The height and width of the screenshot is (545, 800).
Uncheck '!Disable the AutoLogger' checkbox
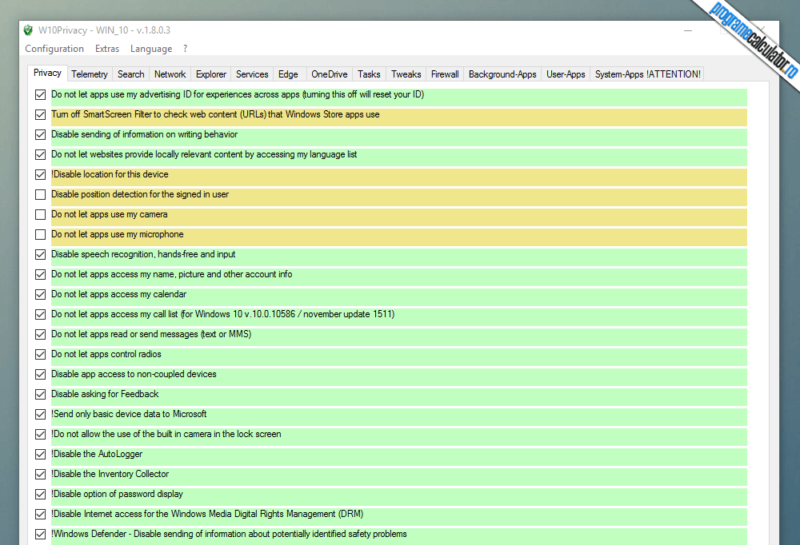point(41,455)
